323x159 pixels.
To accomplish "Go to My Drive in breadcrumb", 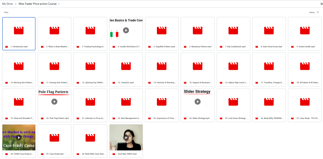I will point(8,4).
